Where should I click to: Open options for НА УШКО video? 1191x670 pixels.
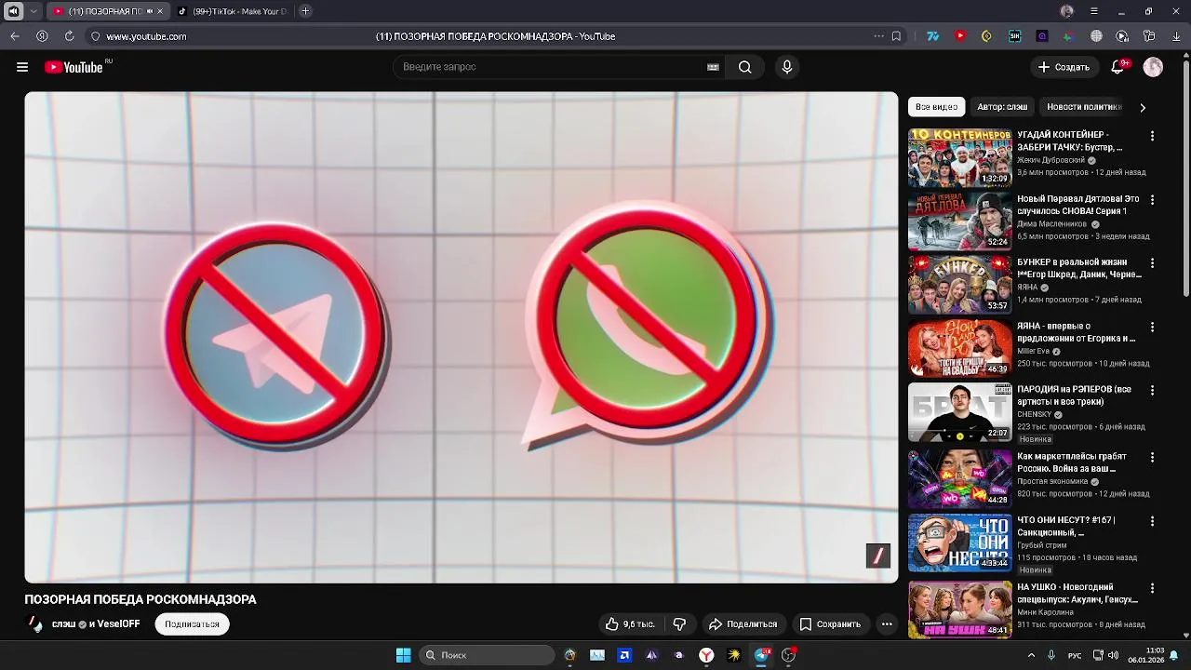pyautogui.click(x=1152, y=588)
